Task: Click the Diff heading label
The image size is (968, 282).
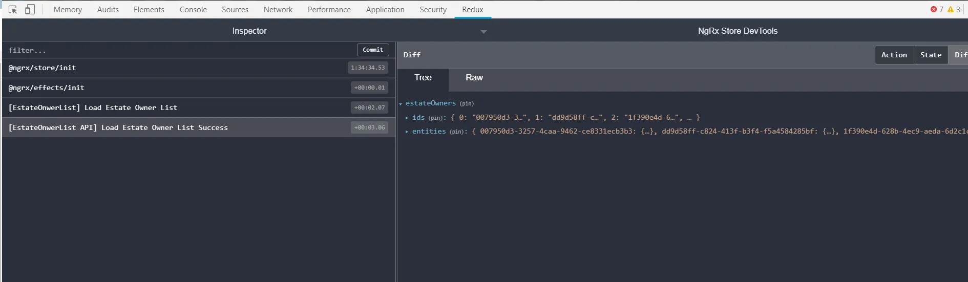Action: point(412,55)
